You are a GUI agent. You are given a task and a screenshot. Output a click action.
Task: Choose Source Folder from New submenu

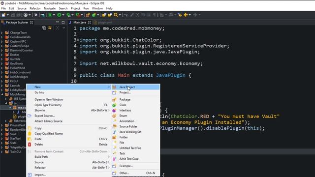pos(136,126)
